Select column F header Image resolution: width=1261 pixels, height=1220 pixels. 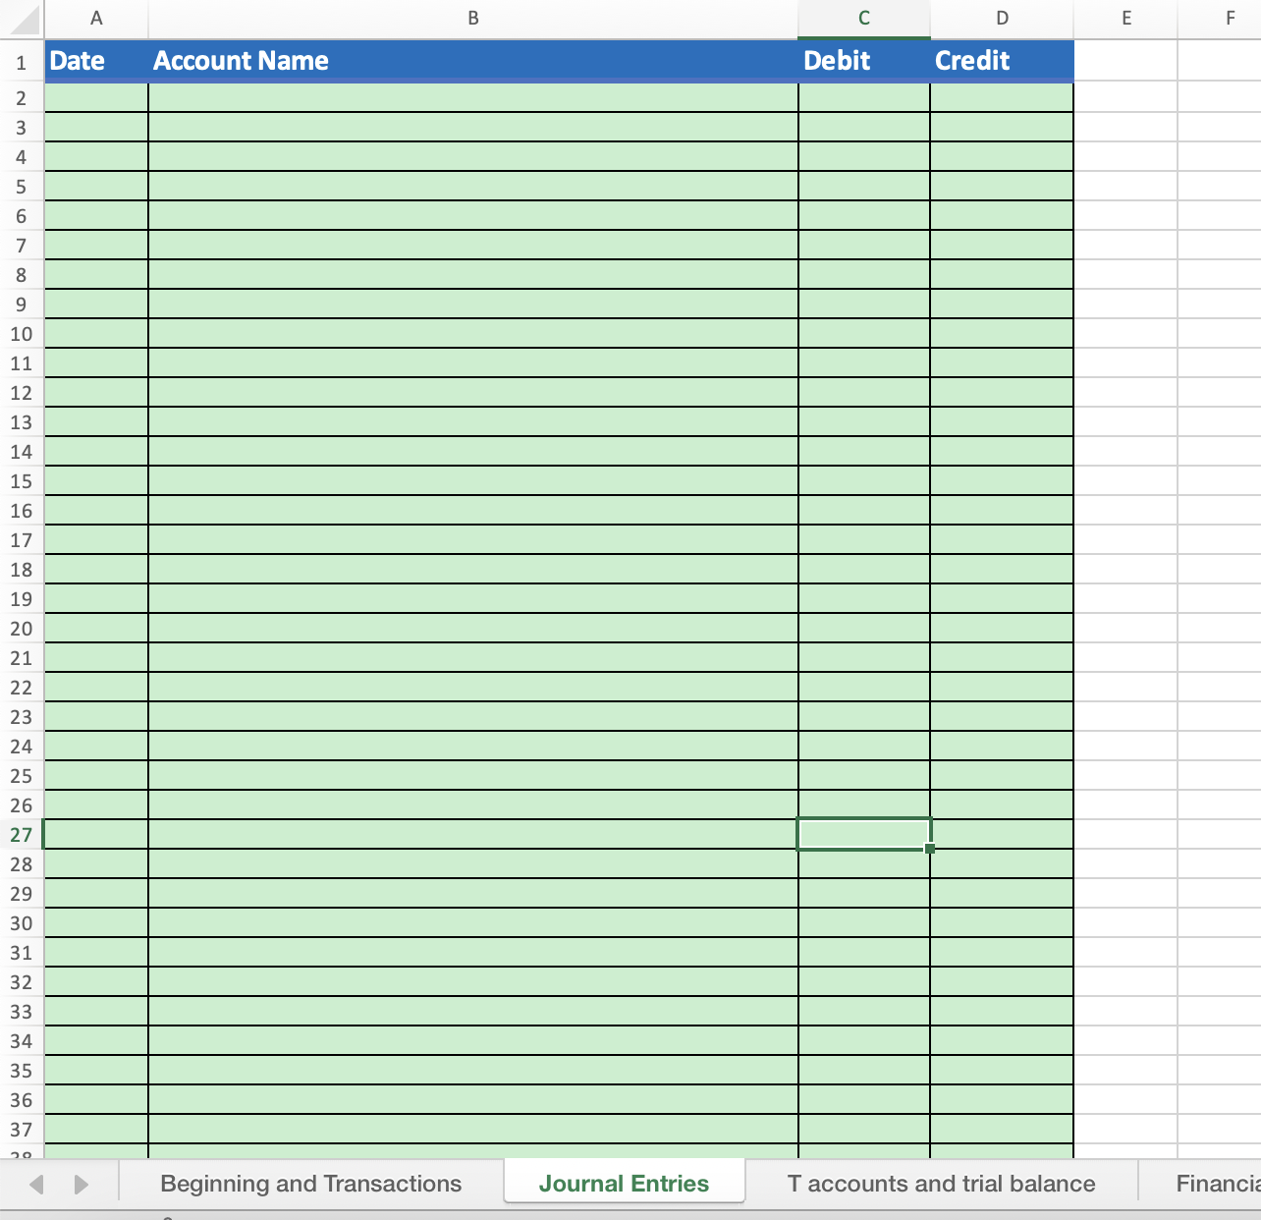(1230, 18)
